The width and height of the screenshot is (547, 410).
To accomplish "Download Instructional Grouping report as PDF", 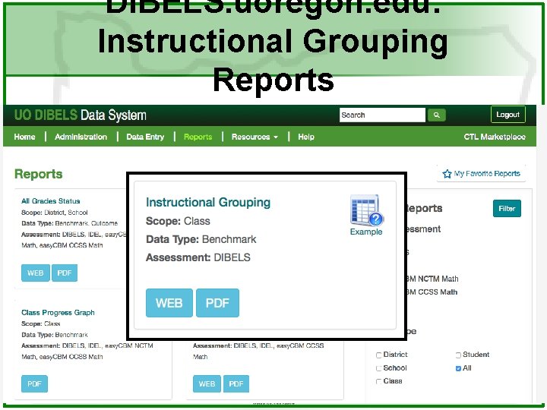I will (x=218, y=303).
